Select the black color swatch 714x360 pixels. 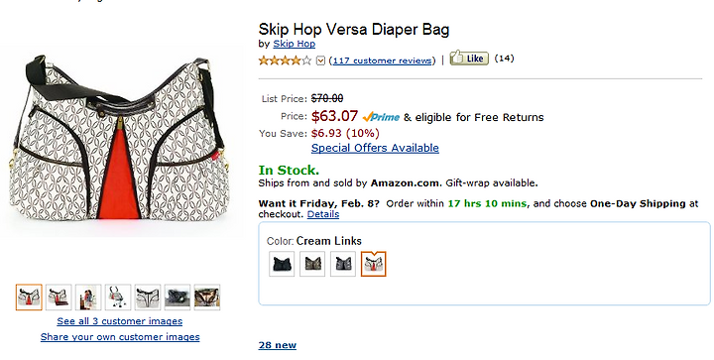pos(282,264)
